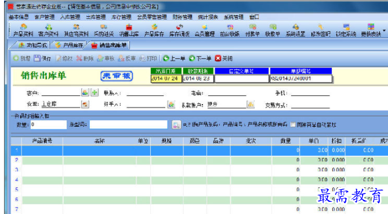This screenshot has height=214, width=388.
Task: Open 基本信息 menu
Action: point(19,17)
